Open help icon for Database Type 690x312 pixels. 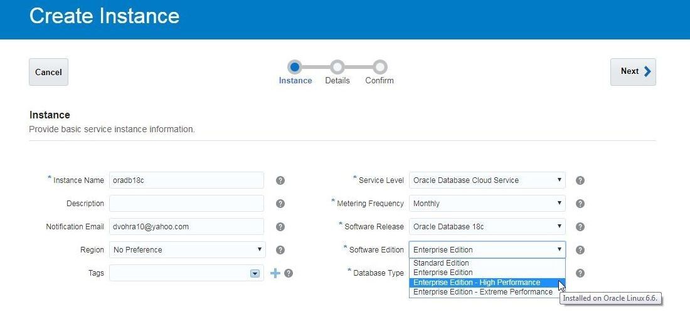[580, 273]
